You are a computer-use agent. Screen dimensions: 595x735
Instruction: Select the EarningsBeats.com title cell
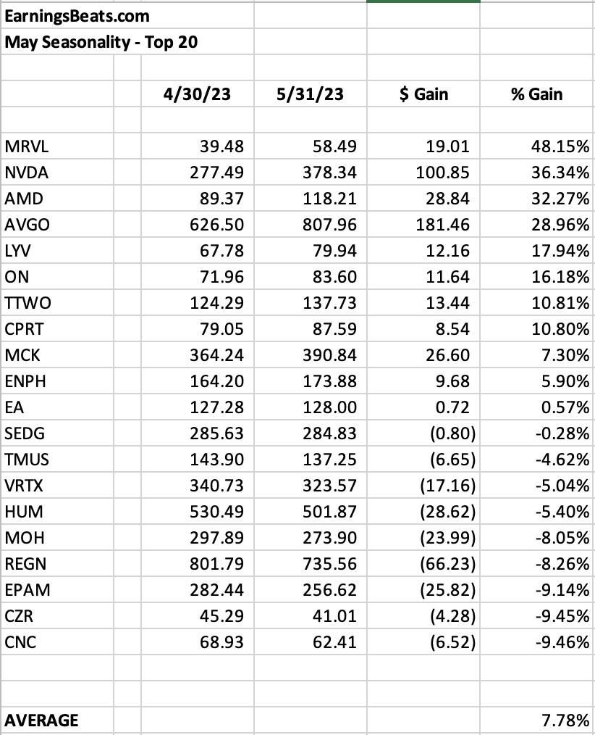127,16
